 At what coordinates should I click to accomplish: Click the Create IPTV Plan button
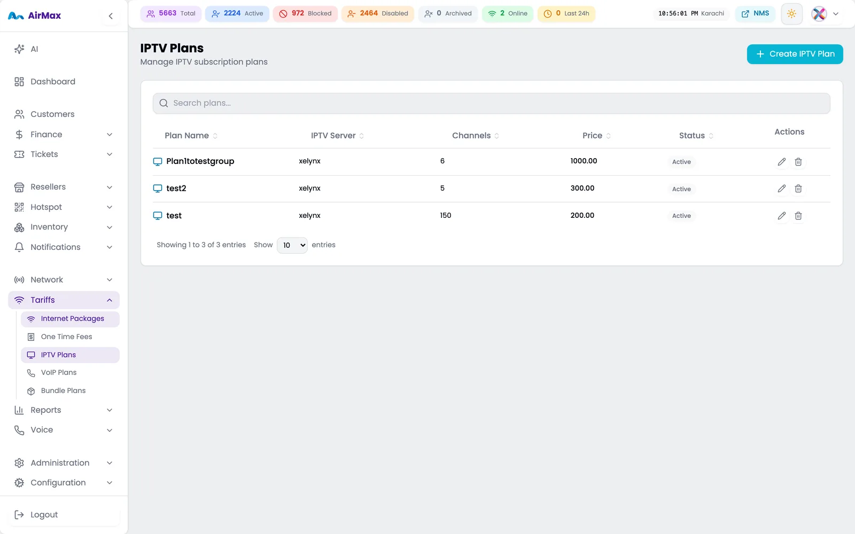795,54
